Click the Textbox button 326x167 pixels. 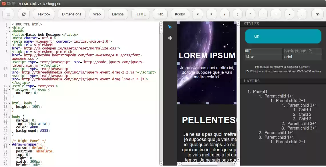coord(43,14)
